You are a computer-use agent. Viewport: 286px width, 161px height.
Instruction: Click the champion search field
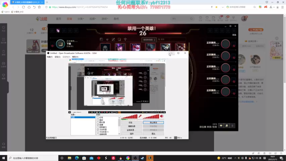[172, 39]
